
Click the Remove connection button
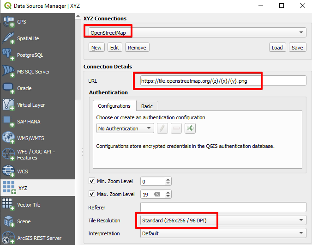point(137,48)
